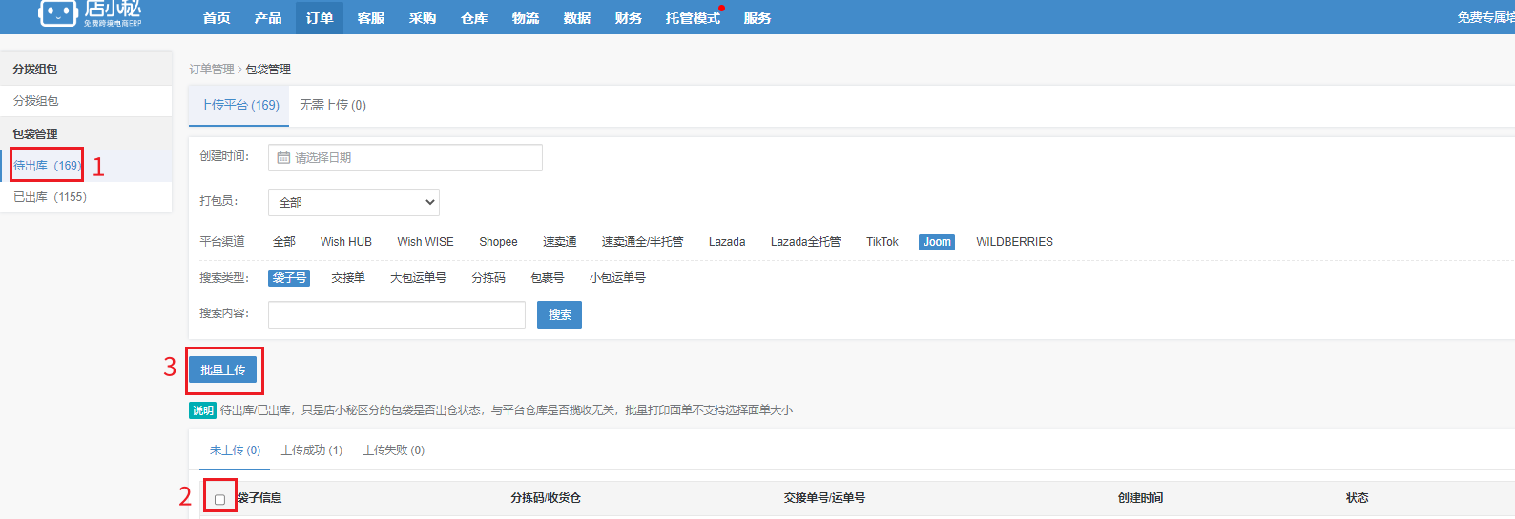Screen dimensions: 1515x519
Task: Switch to 上传成功 (1) tab
Action: pos(311,450)
